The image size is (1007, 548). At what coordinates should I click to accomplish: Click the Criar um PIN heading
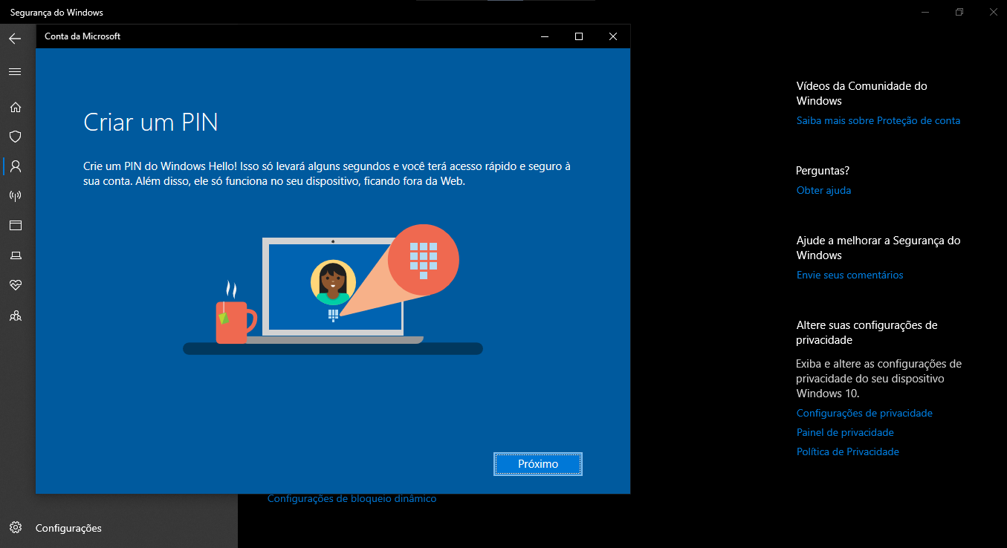tap(151, 122)
